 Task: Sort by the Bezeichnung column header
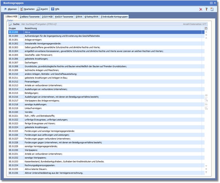(x=100, y=28)
